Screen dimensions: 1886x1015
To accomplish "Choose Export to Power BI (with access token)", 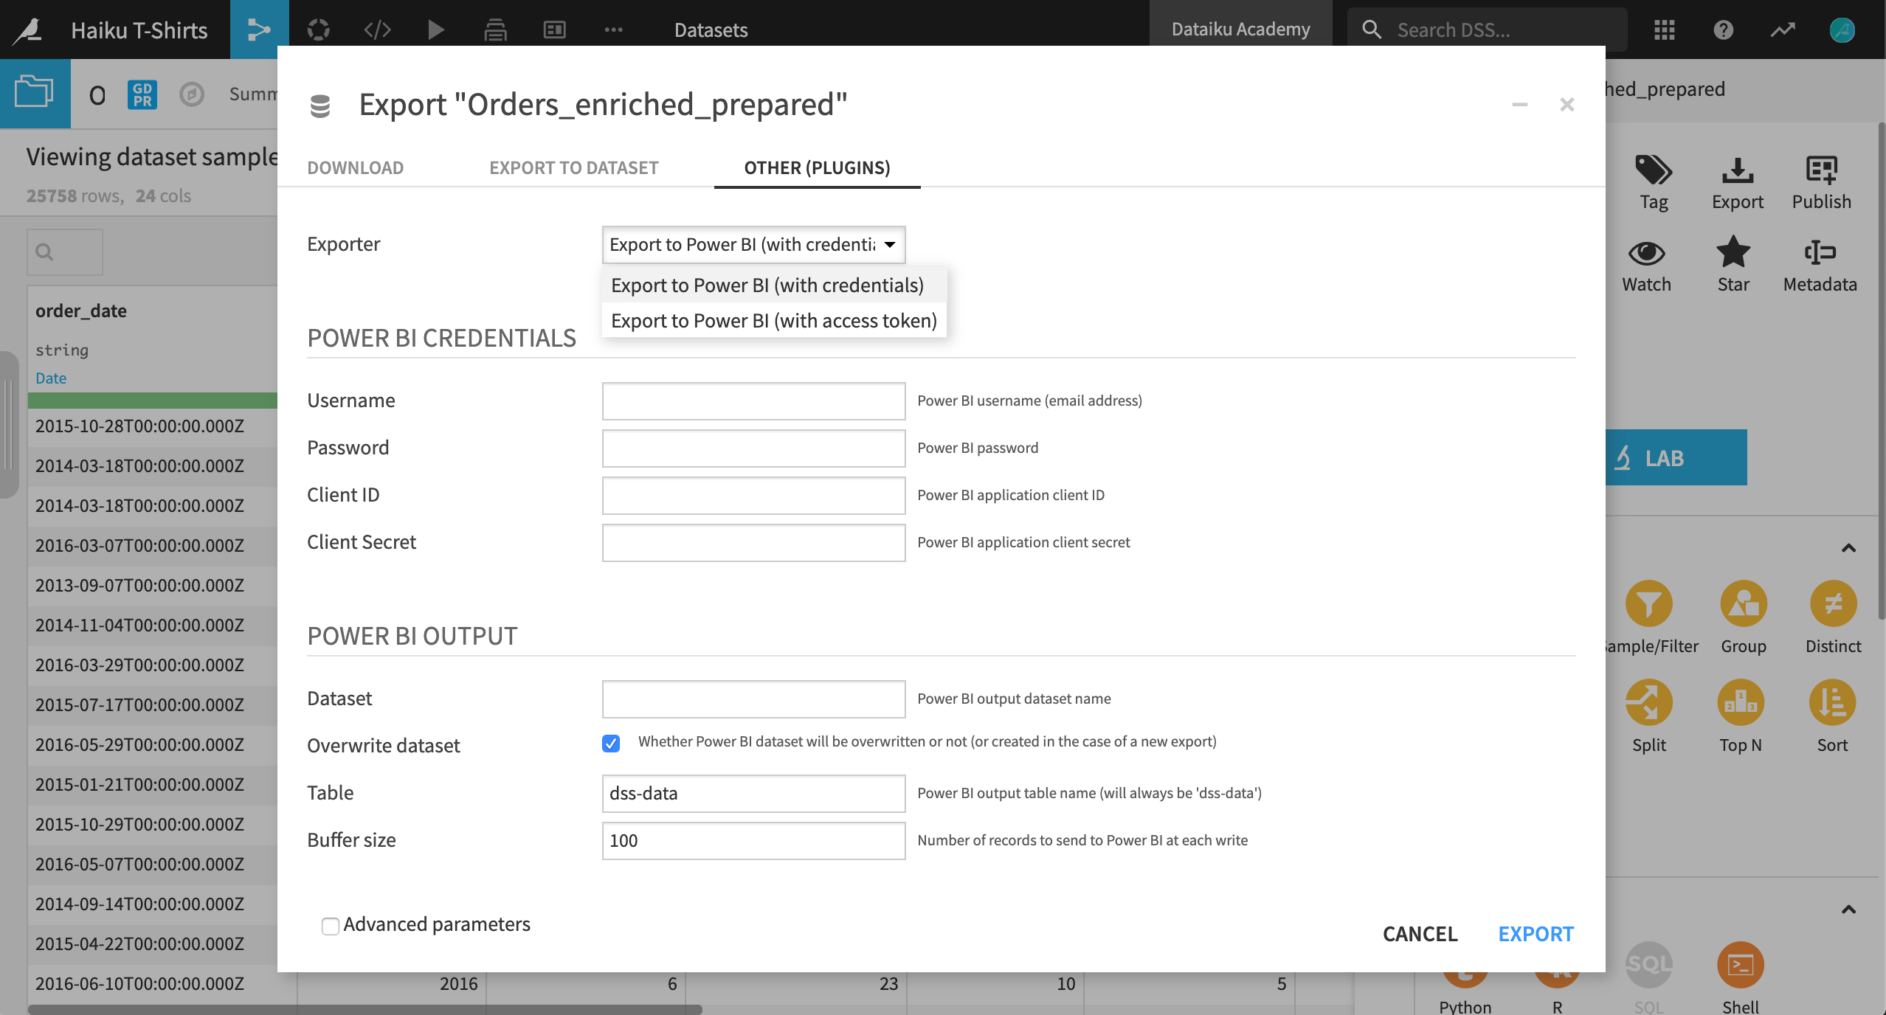I will coord(773,320).
